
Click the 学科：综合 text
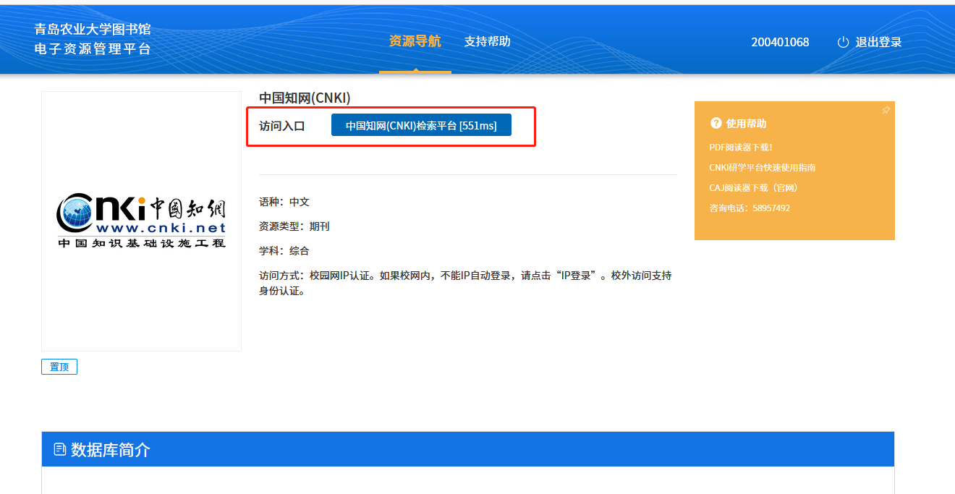pos(284,251)
